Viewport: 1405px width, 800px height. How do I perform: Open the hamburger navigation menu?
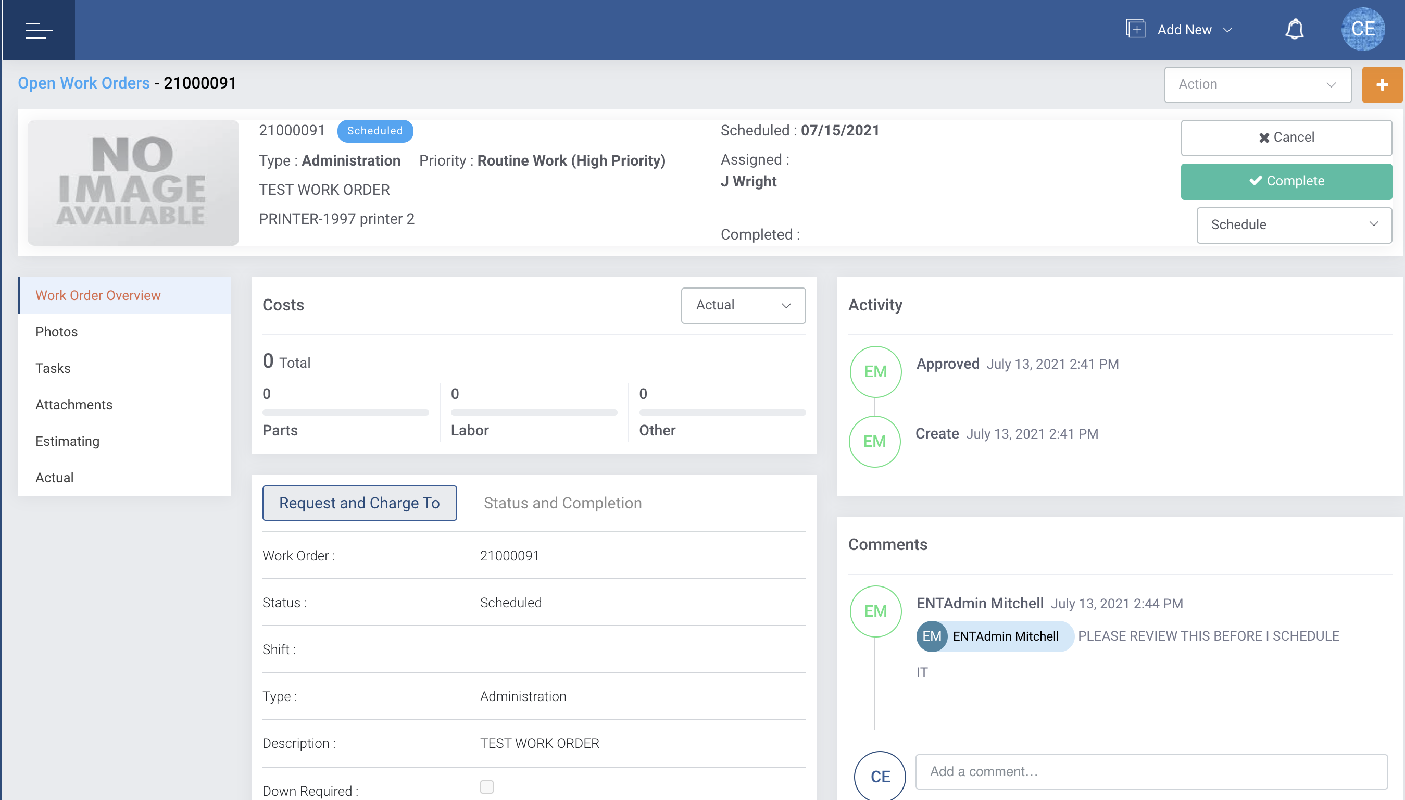pyautogui.click(x=39, y=30)
